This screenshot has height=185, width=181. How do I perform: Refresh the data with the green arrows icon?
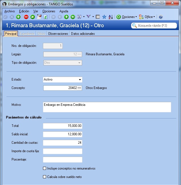coord(46,17)
